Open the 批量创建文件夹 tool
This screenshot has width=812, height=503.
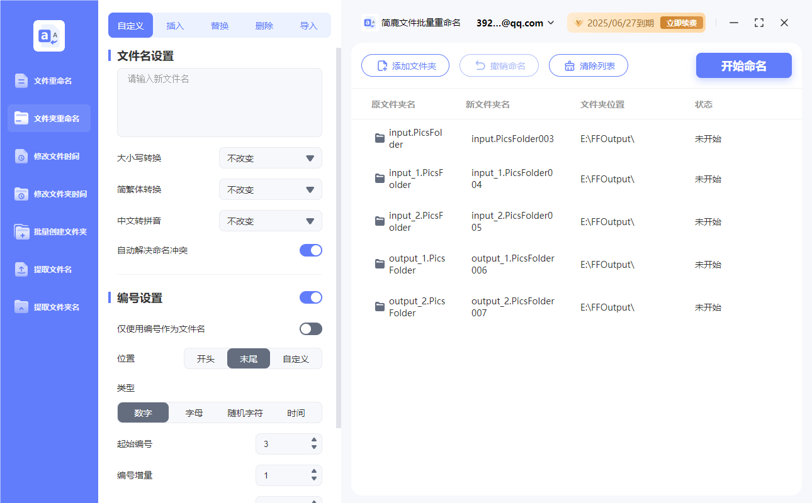(48, 231)
